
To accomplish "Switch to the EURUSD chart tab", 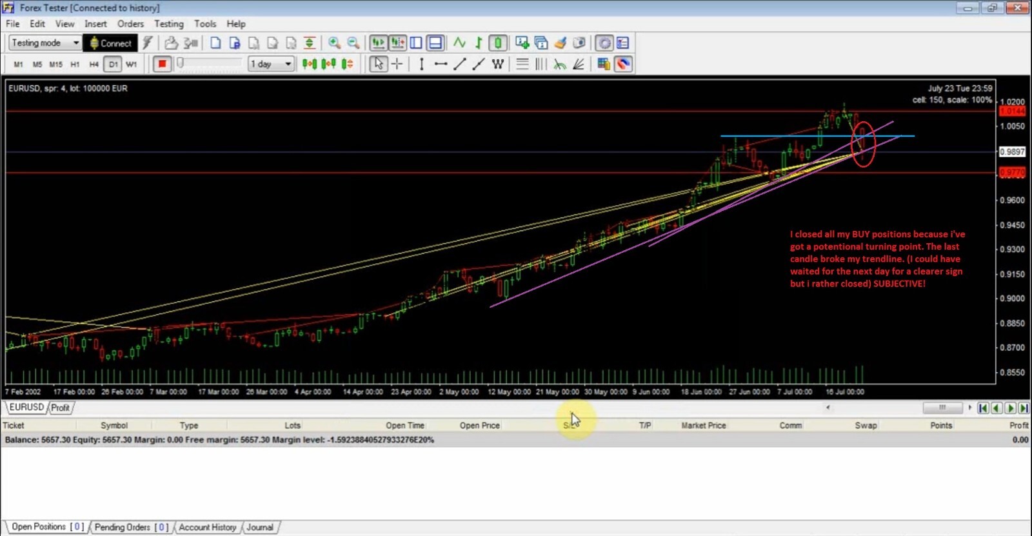I will [x=26, y=408].
